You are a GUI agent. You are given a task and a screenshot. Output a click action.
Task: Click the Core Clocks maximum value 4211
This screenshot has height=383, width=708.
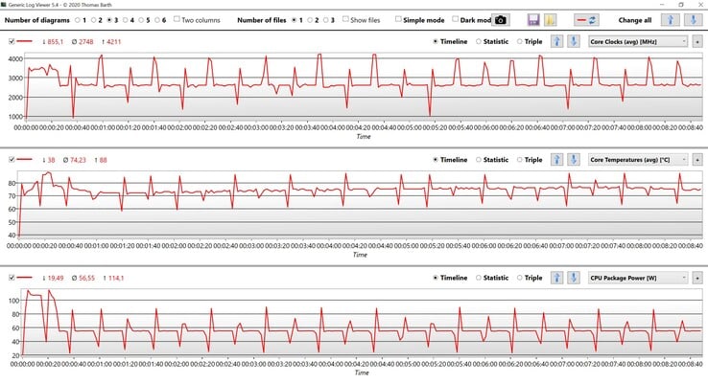click(113, 42)
